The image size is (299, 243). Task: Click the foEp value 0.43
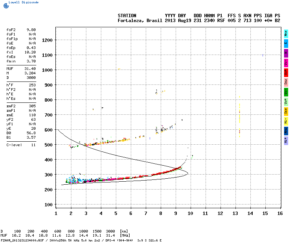[31, 48]
